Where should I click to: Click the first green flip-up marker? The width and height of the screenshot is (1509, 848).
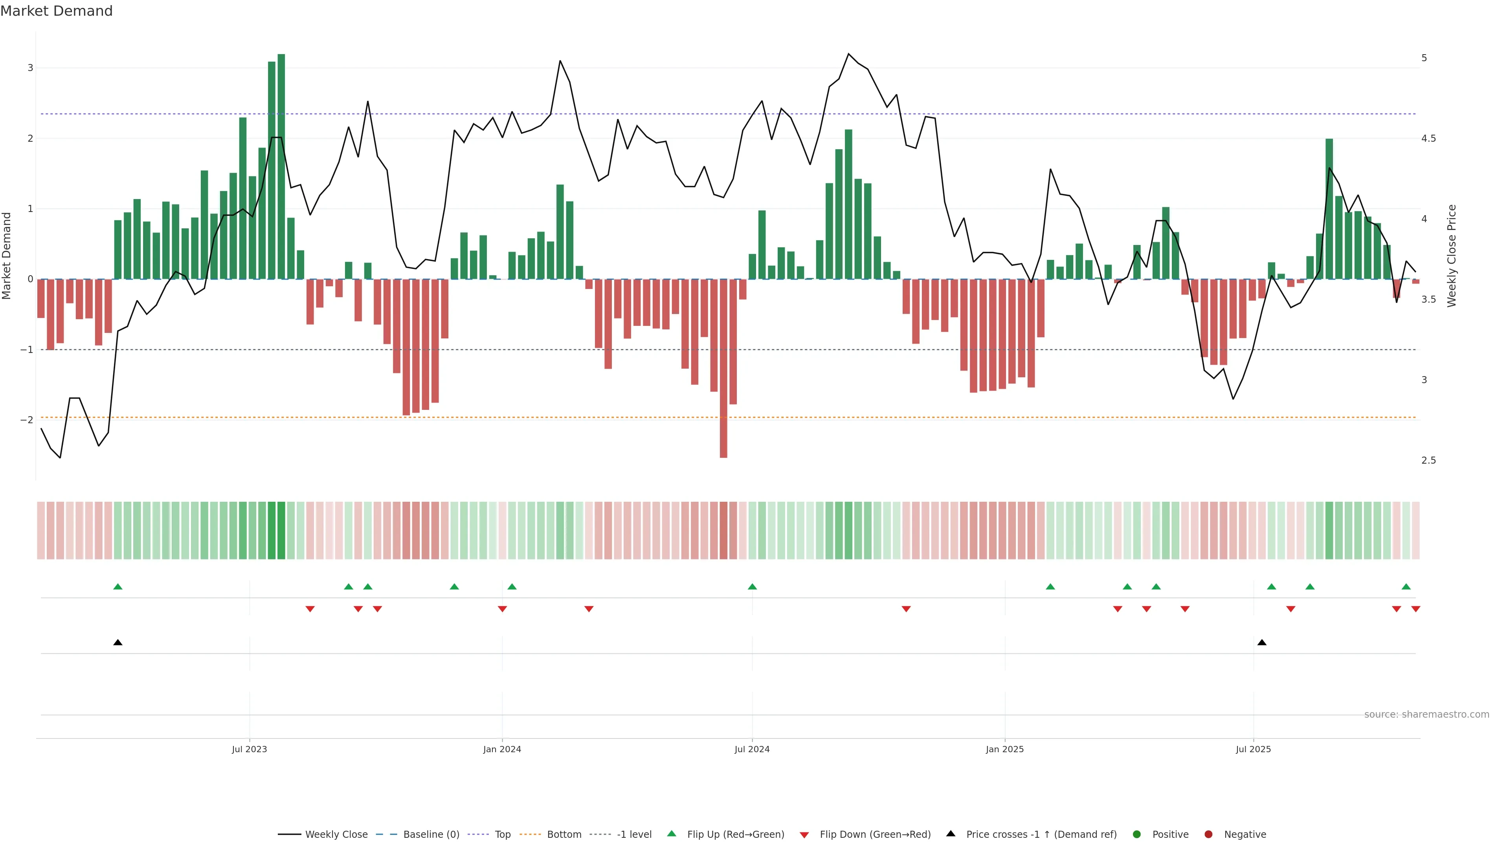(x=118, y=587)
